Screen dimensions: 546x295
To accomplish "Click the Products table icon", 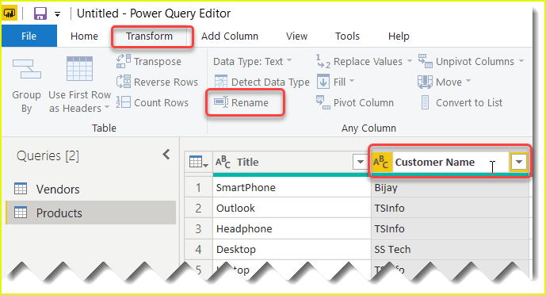I will coord(21,212).
